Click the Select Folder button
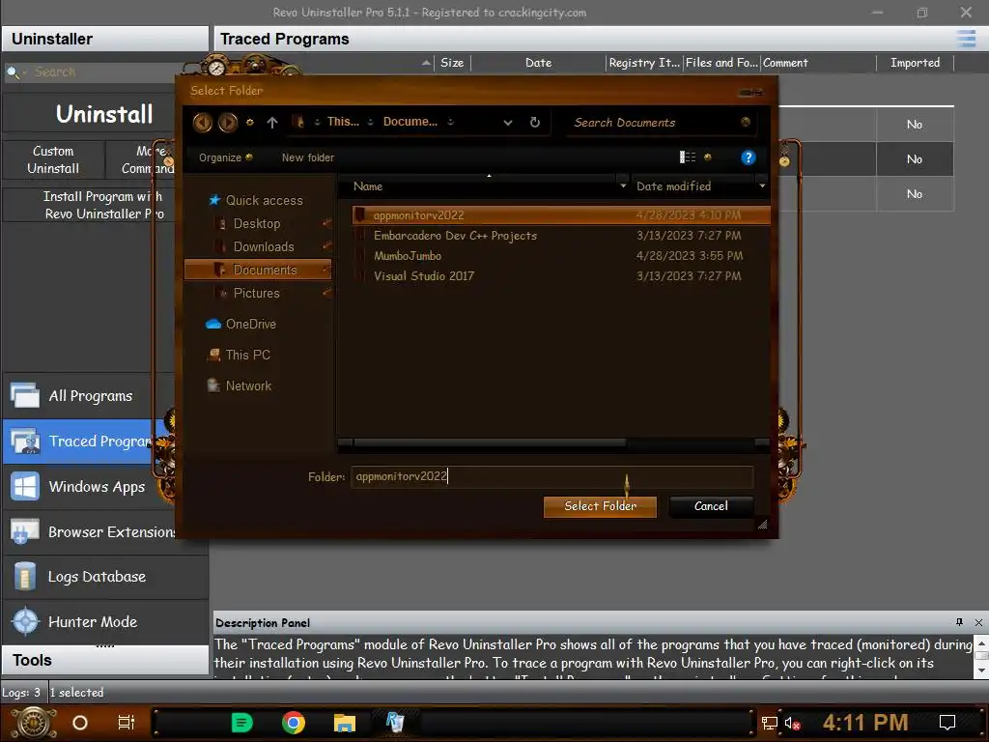 pos(600,506)
